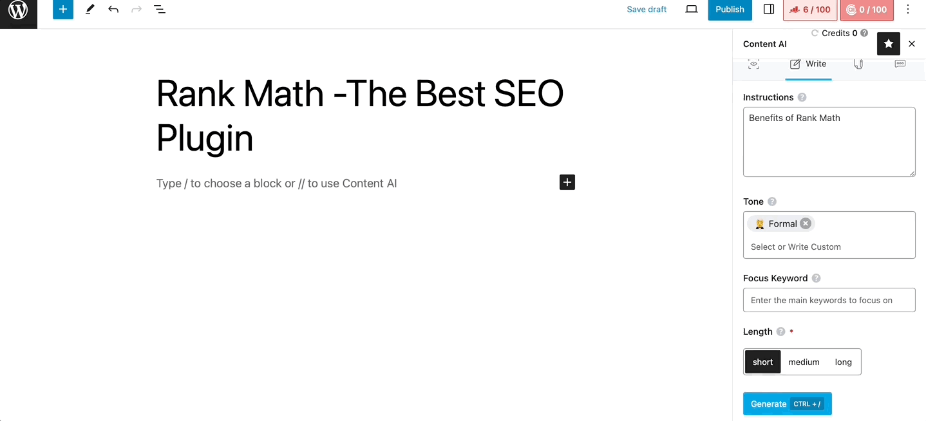This screenshot has height=421, width=926.
Task: Choose medium length option
Action: coord(804,362)
